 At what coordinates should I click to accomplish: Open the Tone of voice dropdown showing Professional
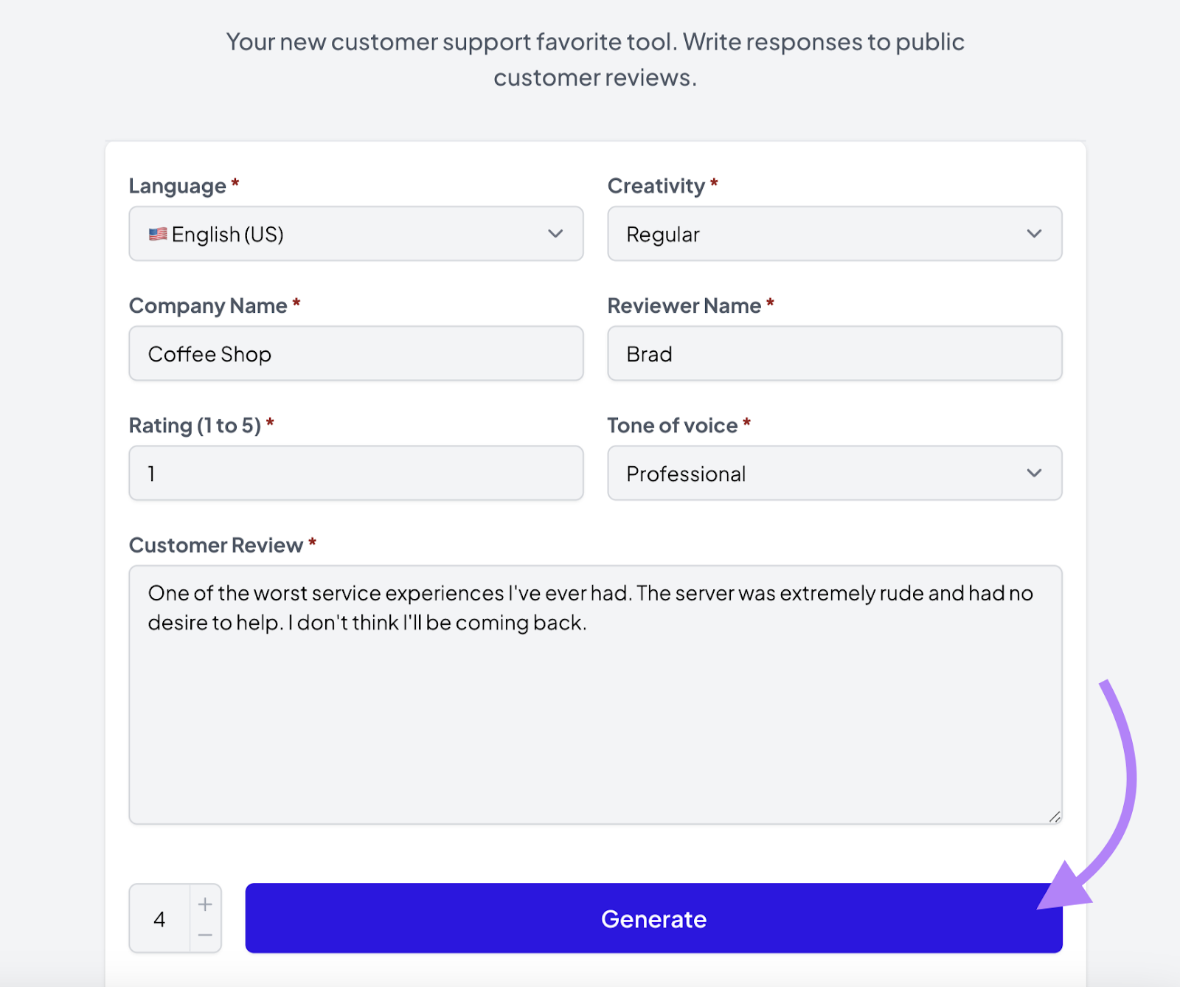point(834,474)
